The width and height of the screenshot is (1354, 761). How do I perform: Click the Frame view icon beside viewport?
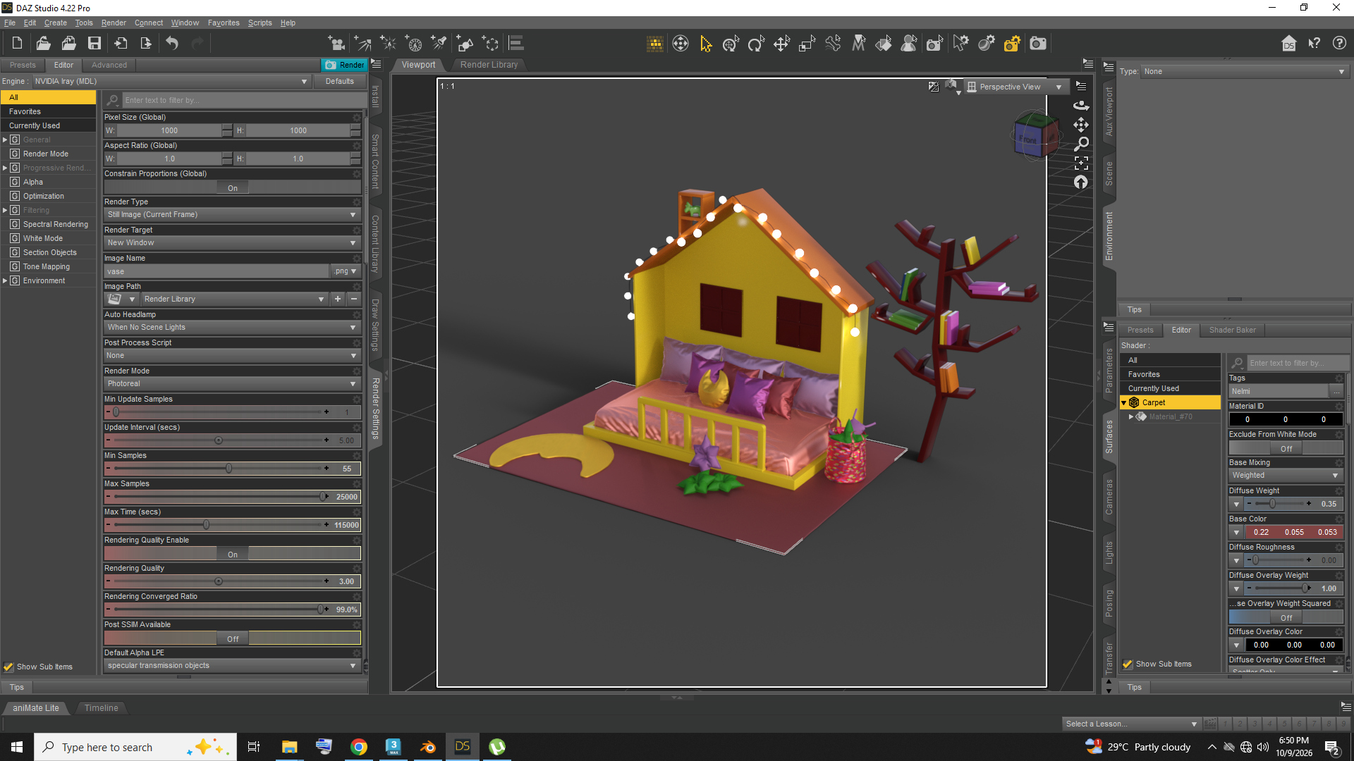point(1081,163)
